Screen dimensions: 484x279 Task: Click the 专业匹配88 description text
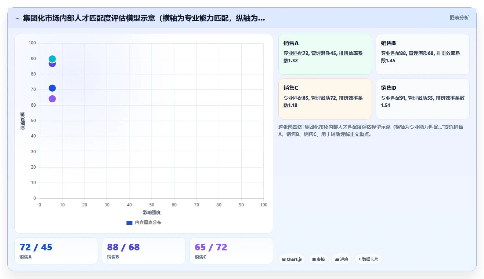420,57
